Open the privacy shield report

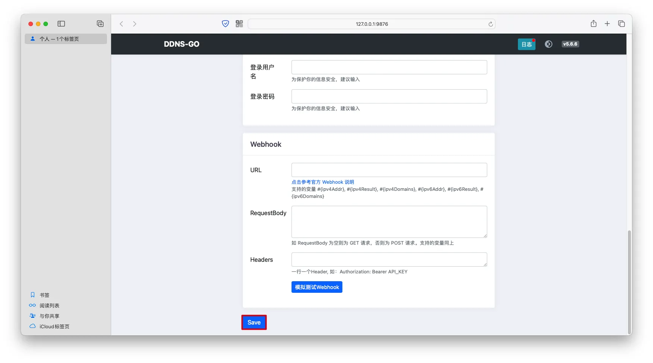point(225,24)
